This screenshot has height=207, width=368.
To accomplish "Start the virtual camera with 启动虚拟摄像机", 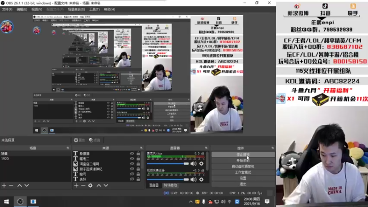I will [x=243, y=166].
